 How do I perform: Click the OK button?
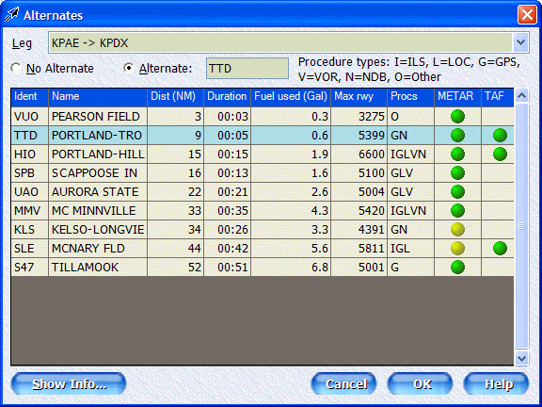coord(420,383)
